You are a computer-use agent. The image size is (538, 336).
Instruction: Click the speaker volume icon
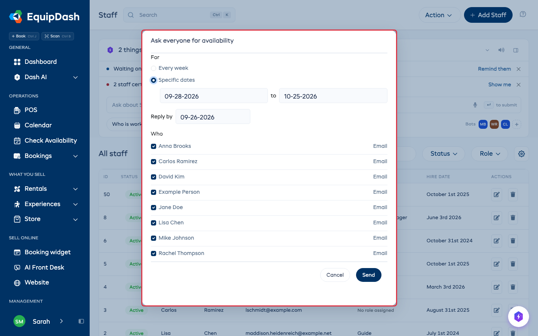point(501,50)
